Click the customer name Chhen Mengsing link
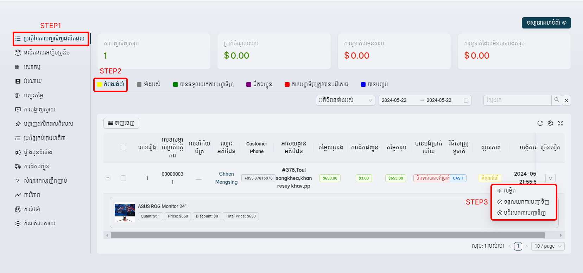 click(226, 178)
